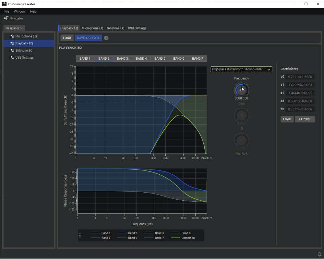Select Microphone EQ in the Navigator tree
The height and width of the screenshot is (259, 324).
pyautogui.click(x=26, y=36)
